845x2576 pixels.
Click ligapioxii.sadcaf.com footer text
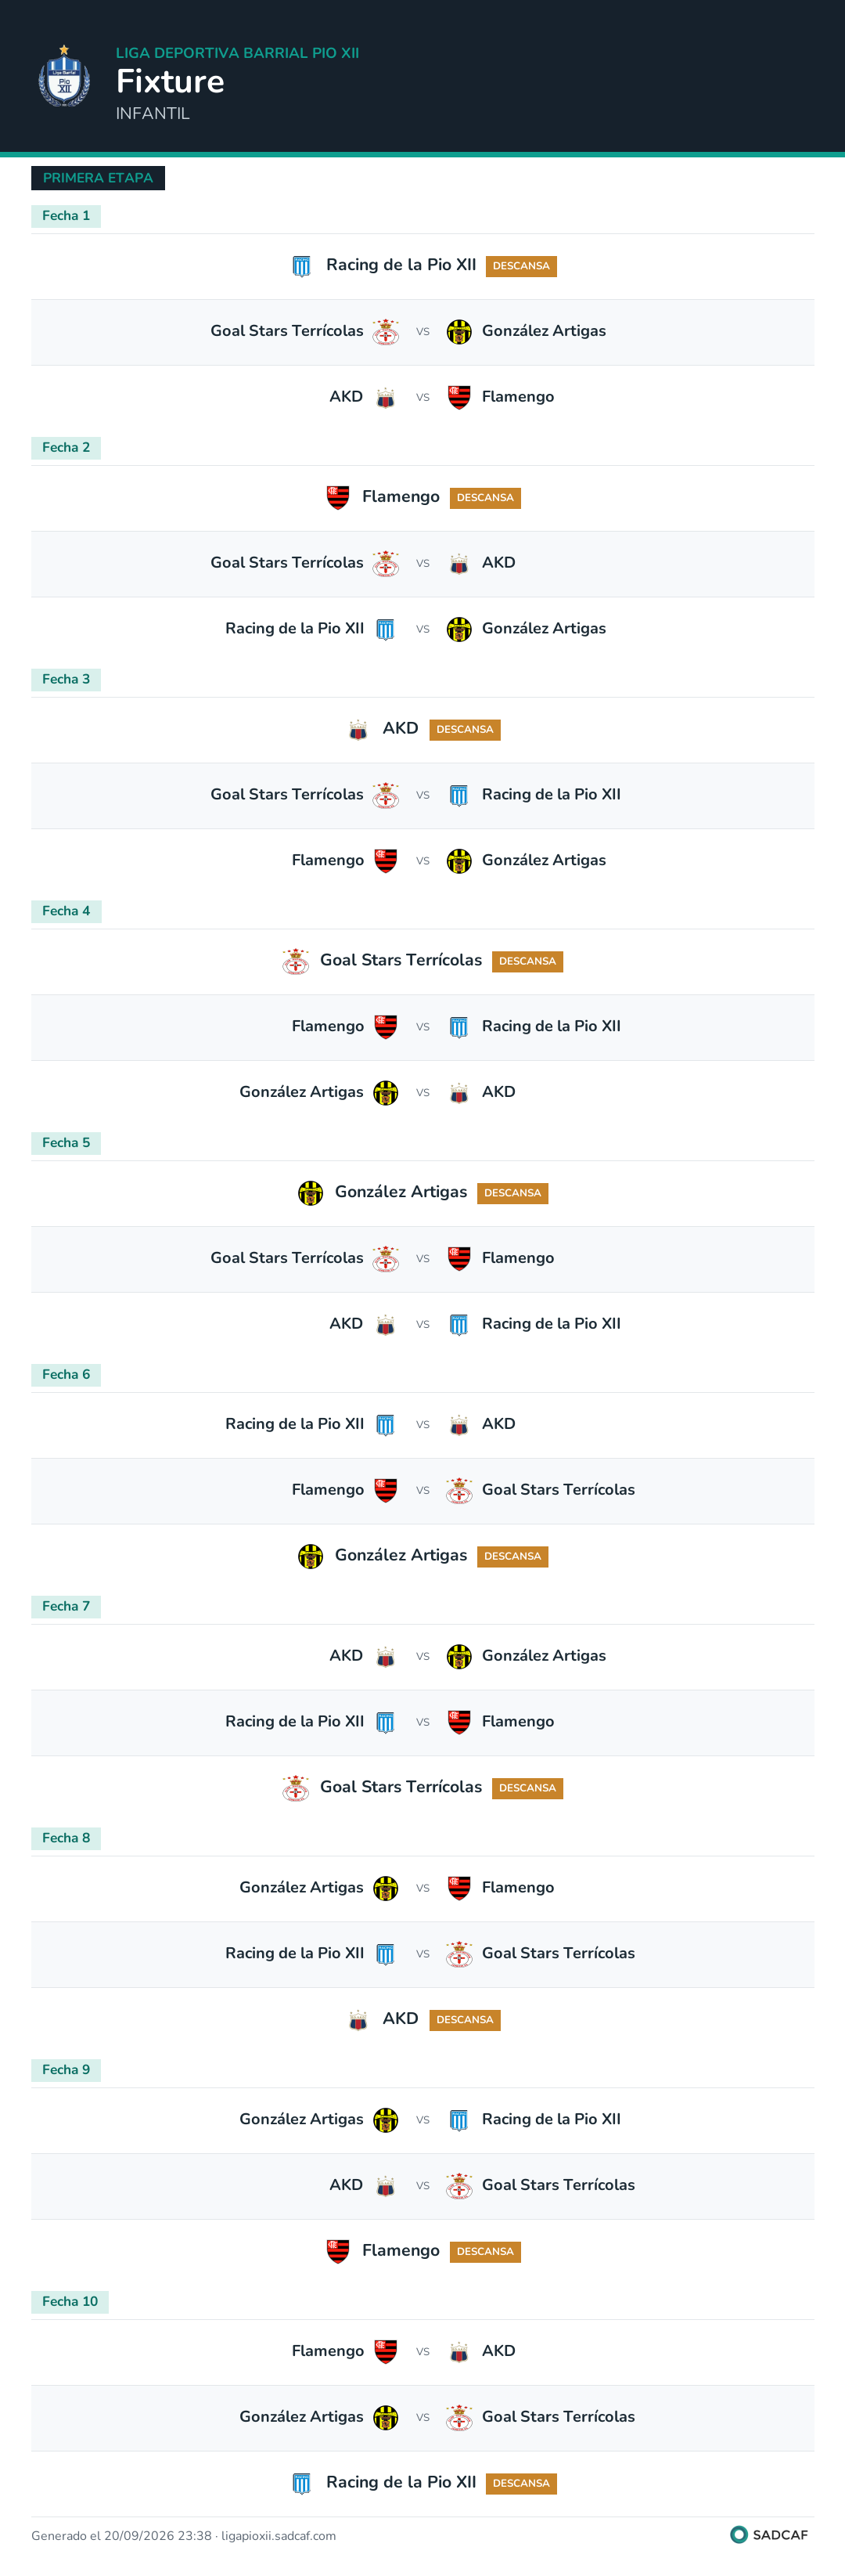[x=278, y=2535]
